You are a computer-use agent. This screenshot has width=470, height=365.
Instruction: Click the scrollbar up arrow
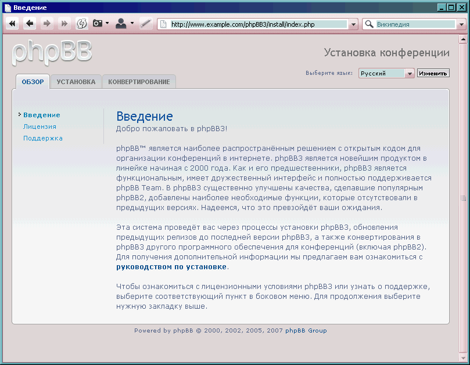[x=463, y=39]
